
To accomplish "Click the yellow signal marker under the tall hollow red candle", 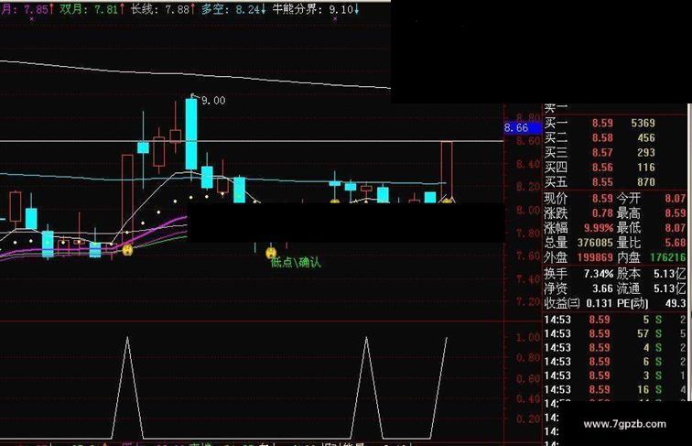I will [x=127, y=250].
